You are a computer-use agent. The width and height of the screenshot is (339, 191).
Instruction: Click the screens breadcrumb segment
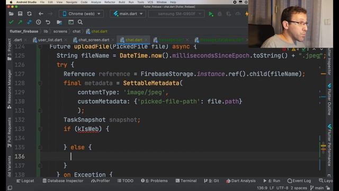(x=60, y=31)
